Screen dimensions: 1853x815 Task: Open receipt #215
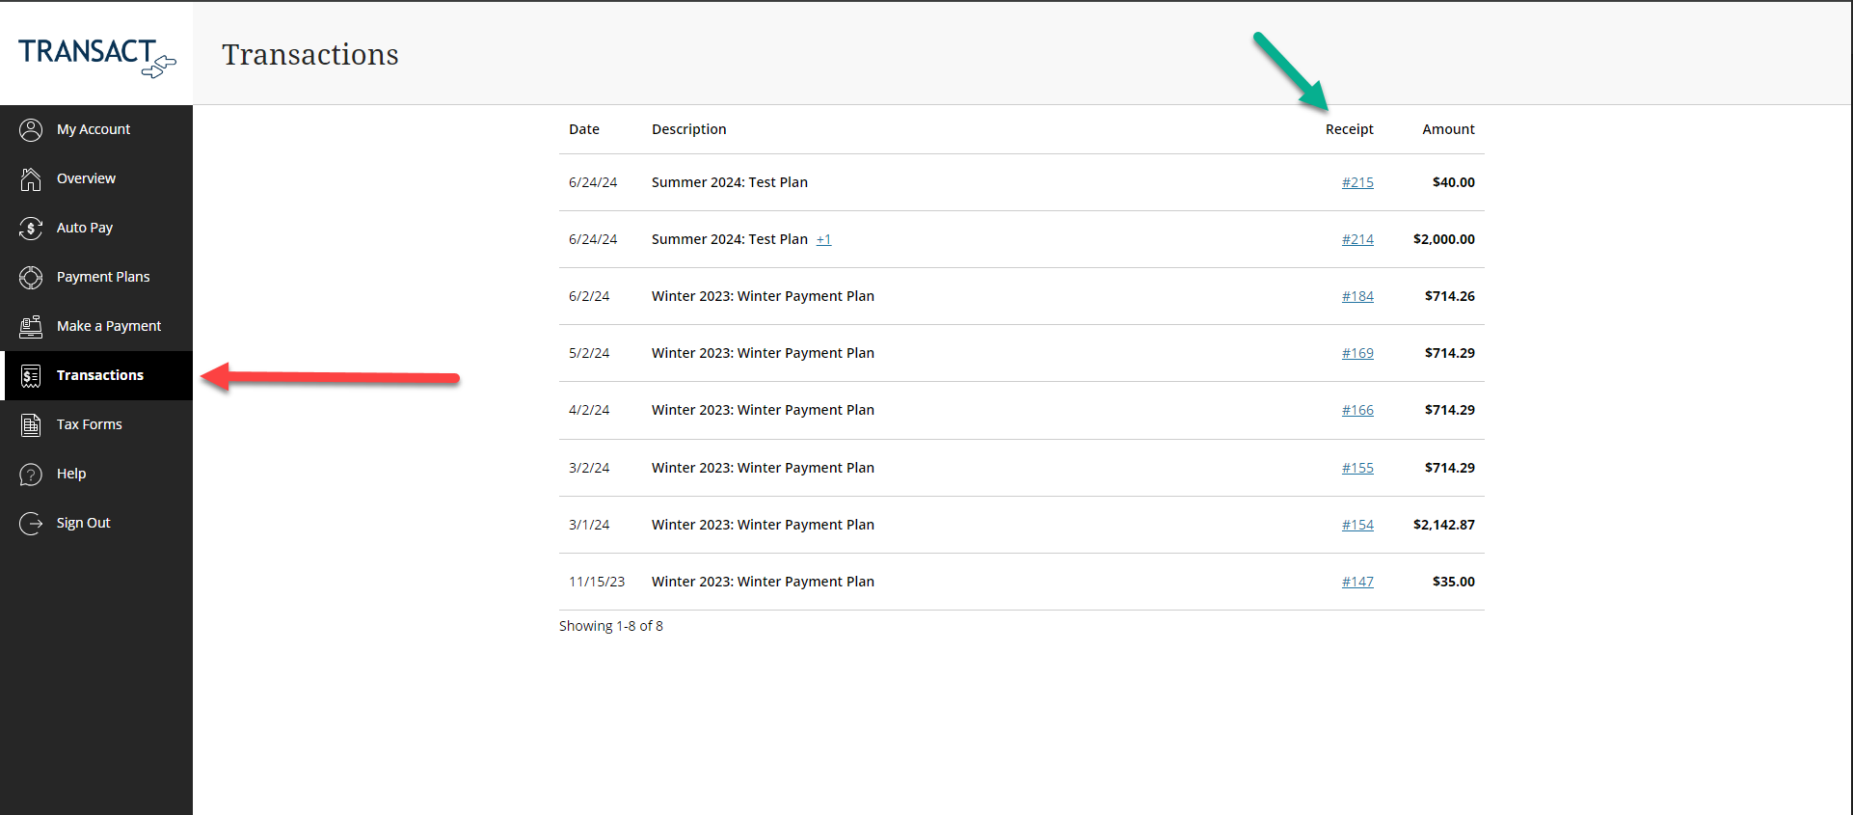coord(1357,182)
